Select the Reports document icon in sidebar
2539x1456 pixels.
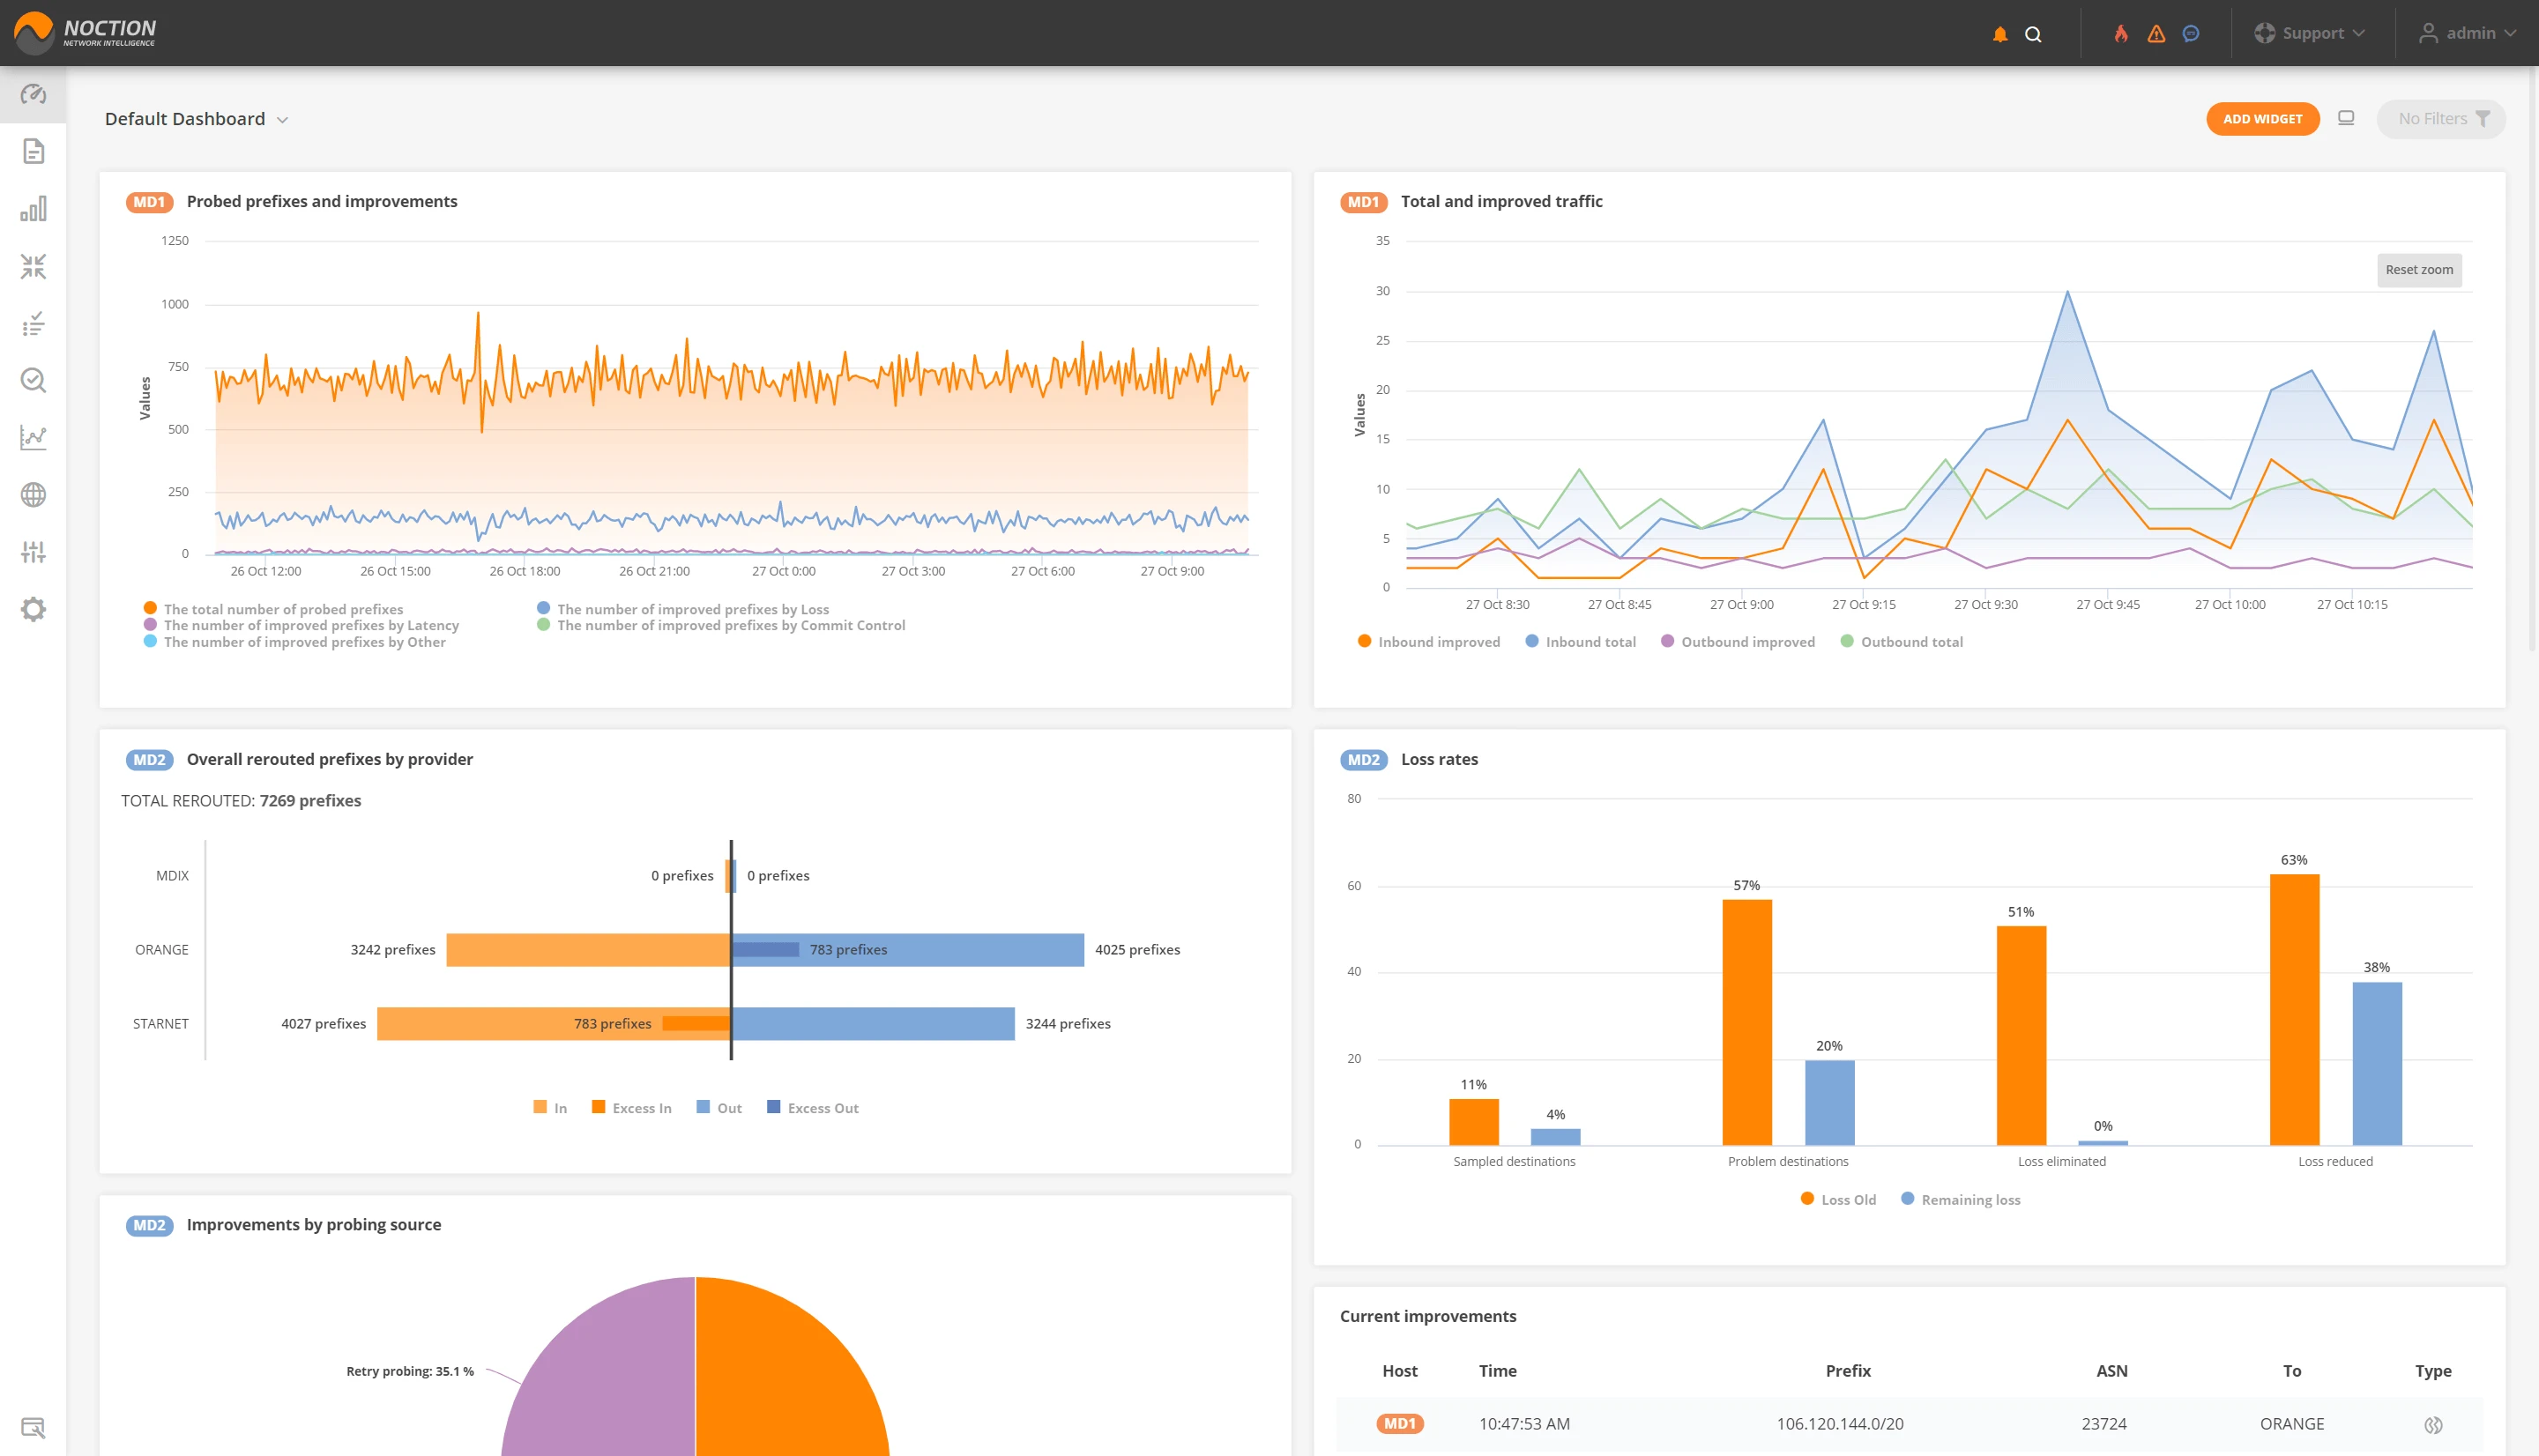[33, 151]
